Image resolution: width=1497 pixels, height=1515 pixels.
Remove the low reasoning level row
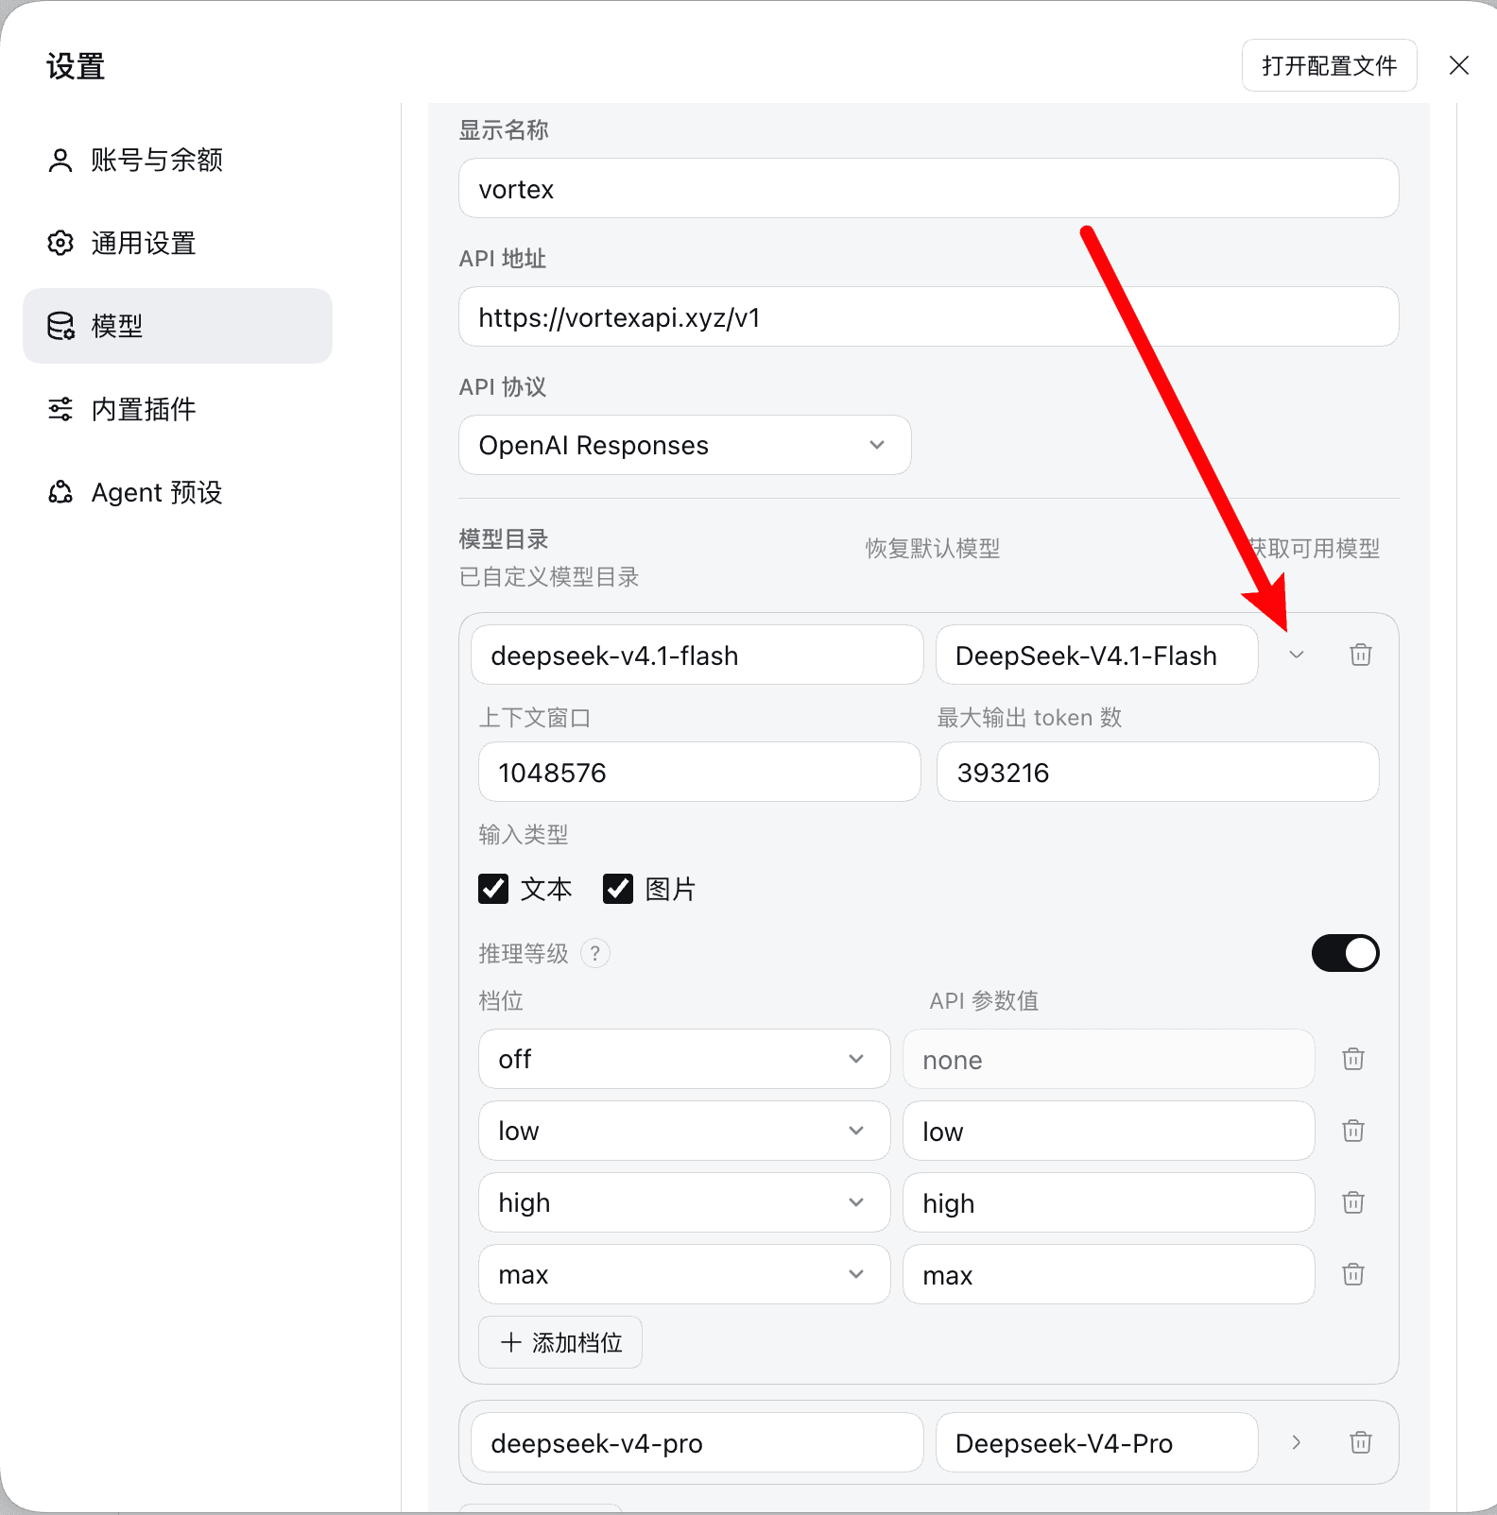(1353, 1131)
